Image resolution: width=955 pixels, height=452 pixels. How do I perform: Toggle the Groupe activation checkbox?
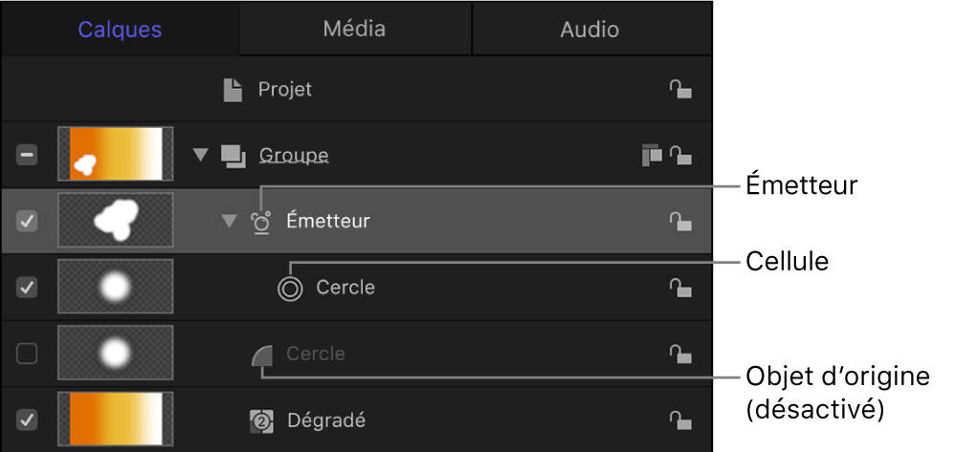pyautogui.click(x=28, y=155)
